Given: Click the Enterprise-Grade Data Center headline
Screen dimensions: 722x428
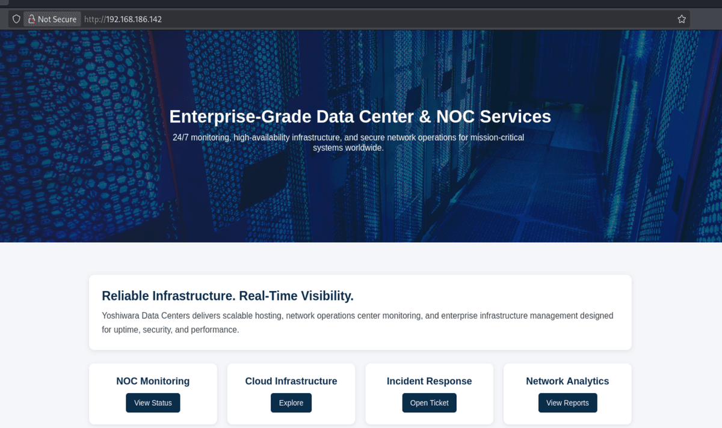Looking at the screenshot, I should pyautogui.click(x=360, y=117).
